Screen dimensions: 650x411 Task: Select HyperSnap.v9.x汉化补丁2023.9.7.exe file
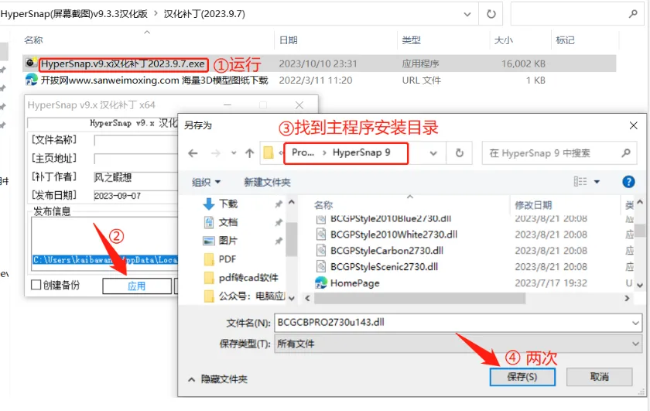pyautogui.click(x=123, y=64)
